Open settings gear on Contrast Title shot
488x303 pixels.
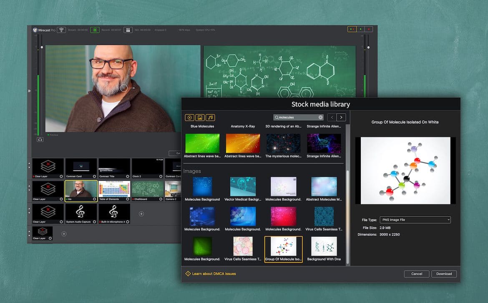(x=128, y=176)
